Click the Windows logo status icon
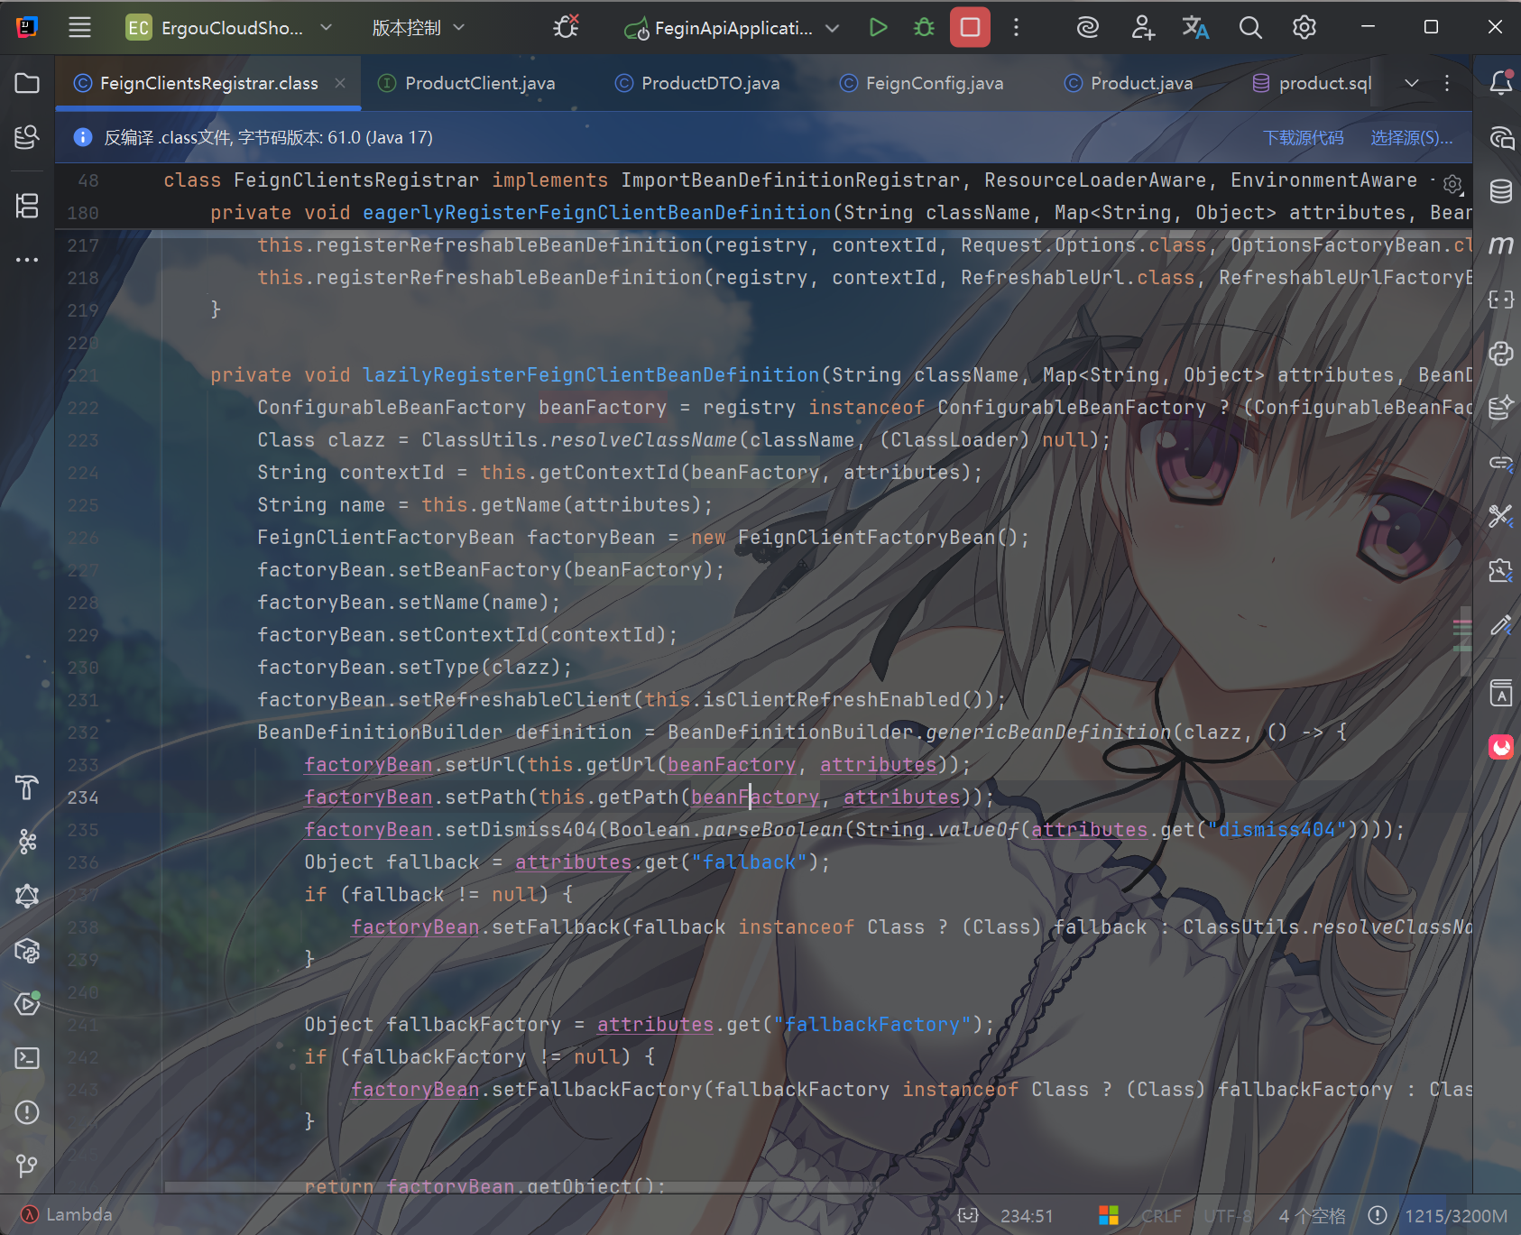Viewport: 1521px width, 1235px height. (1109, 1215)
